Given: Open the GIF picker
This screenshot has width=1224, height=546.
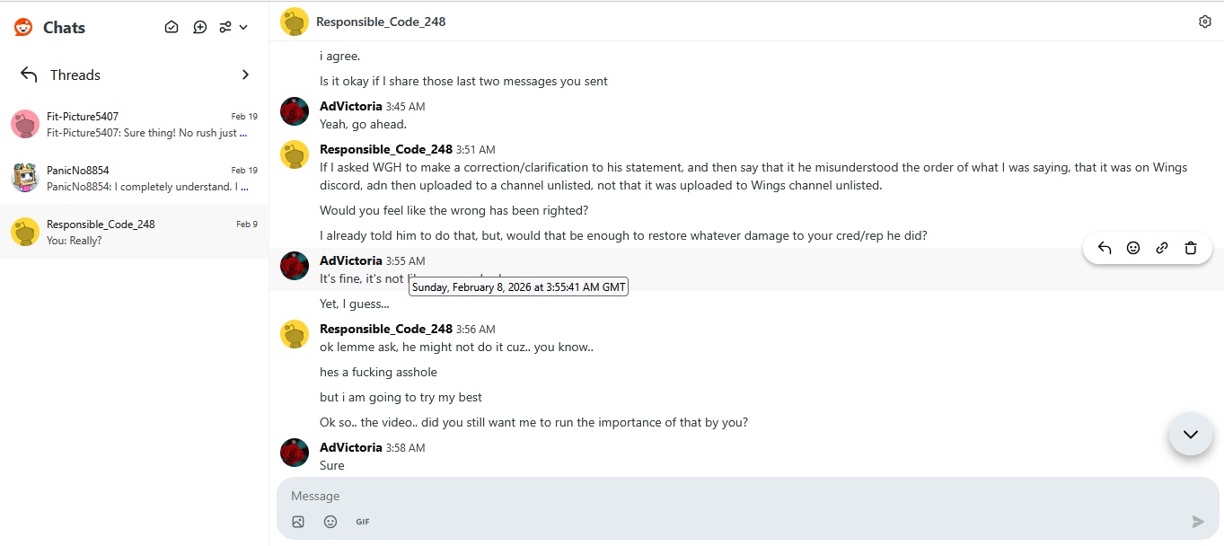Looking at the screenshot, I should coord(363,522).
